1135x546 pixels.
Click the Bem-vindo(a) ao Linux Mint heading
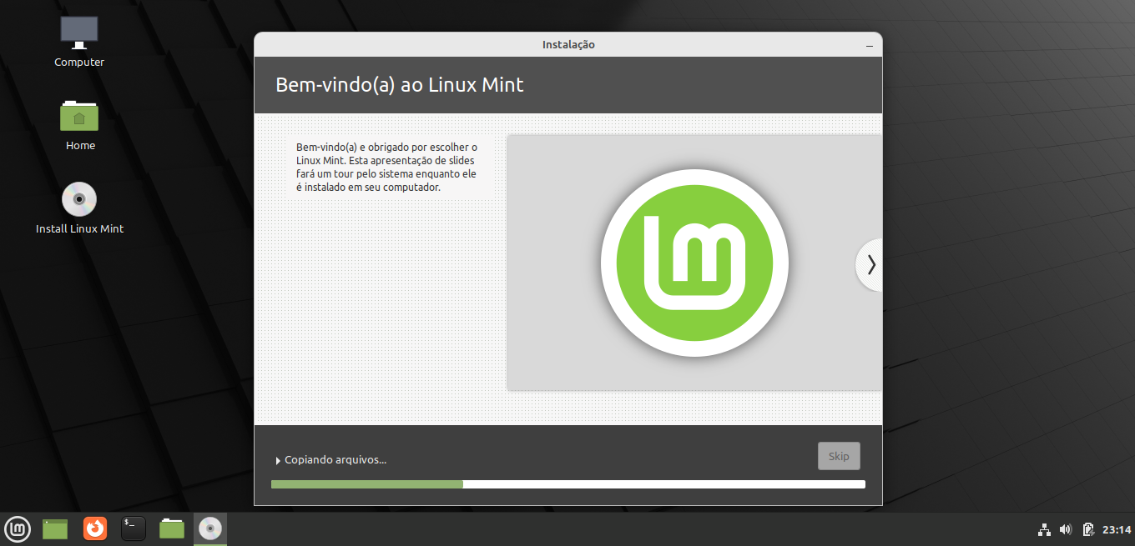400,85
